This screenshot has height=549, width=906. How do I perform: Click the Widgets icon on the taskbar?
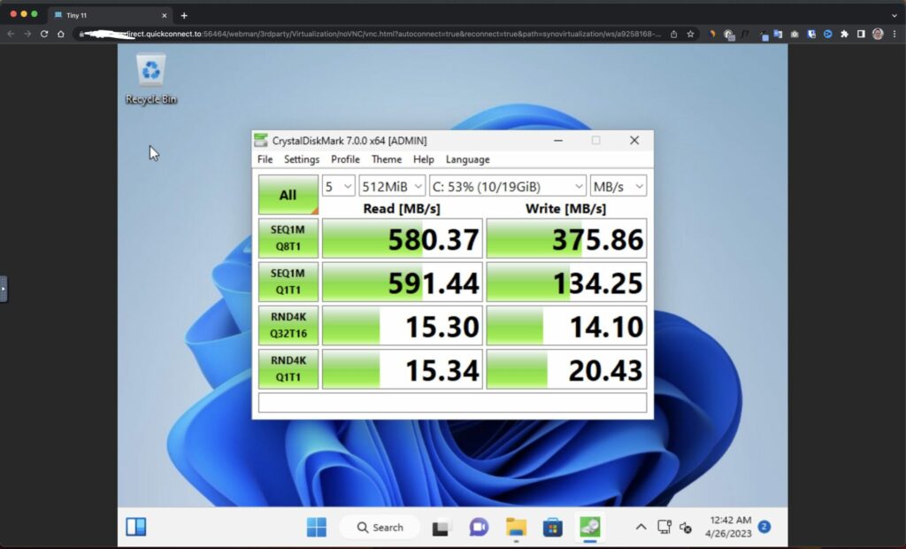(134, 527)
